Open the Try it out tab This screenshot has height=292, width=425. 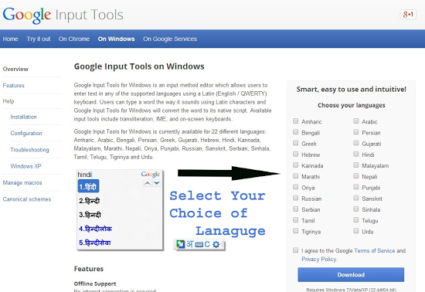[x=39, y=39]
